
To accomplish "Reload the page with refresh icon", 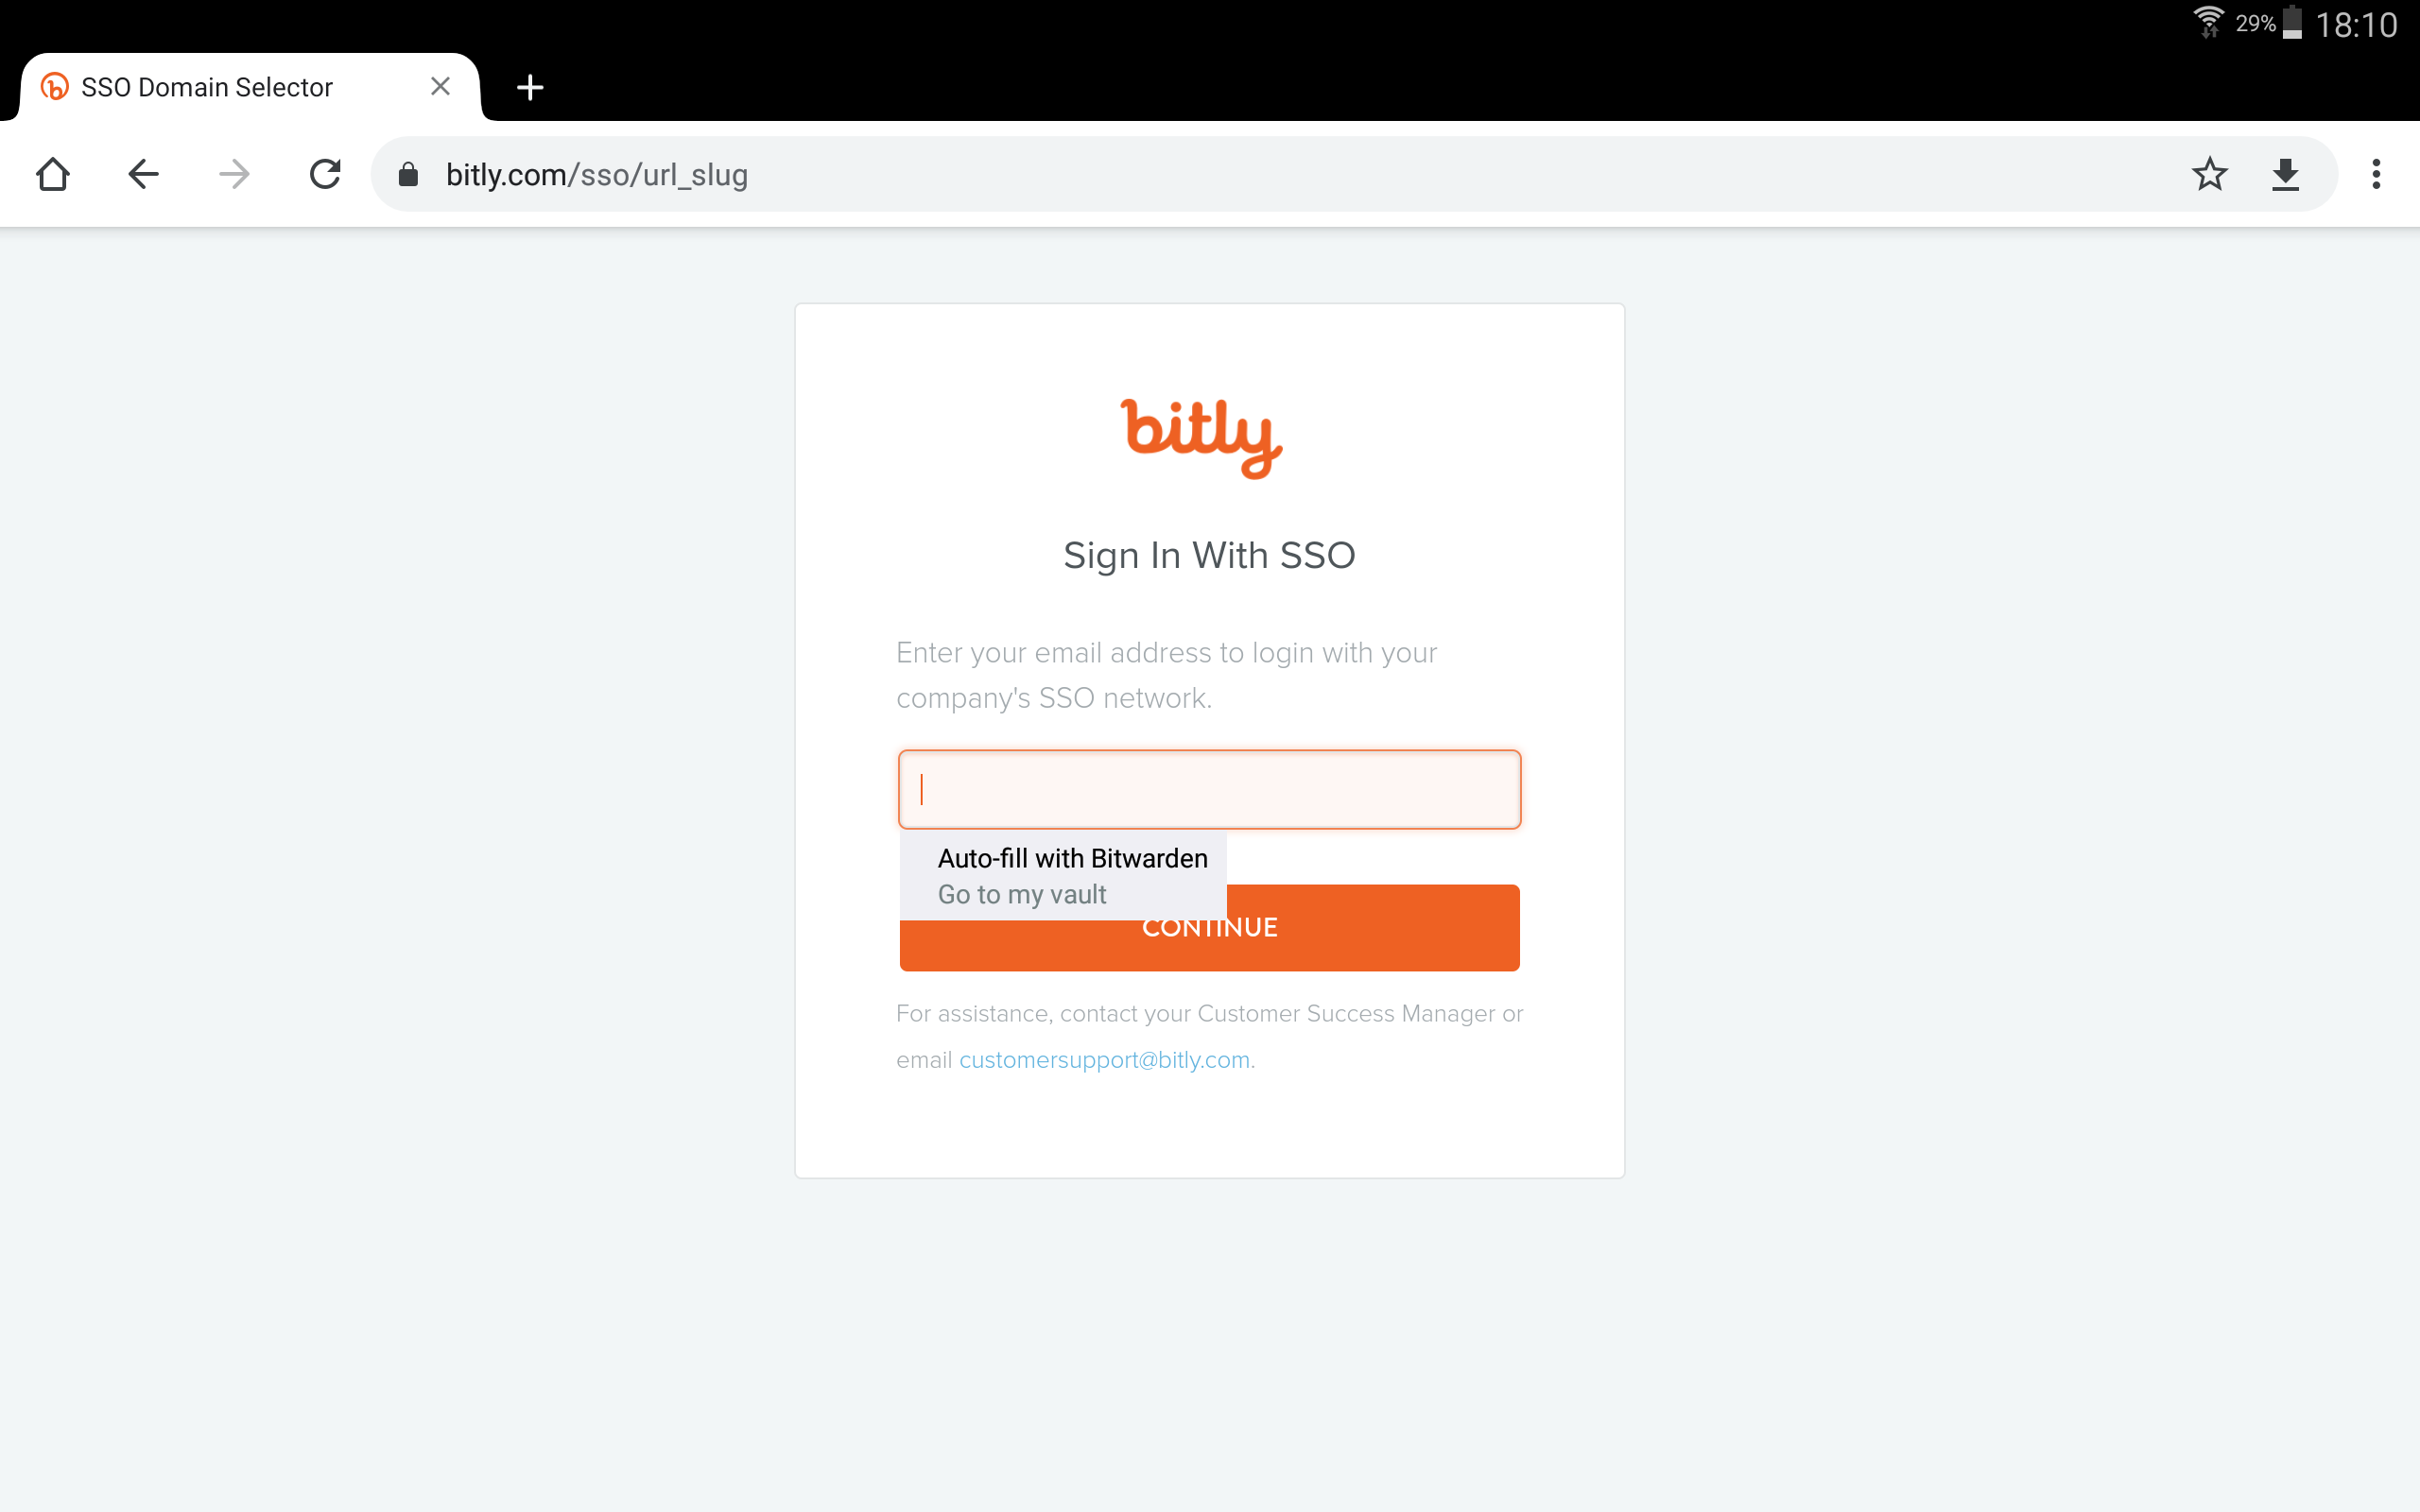I will (x=325, y=174).
